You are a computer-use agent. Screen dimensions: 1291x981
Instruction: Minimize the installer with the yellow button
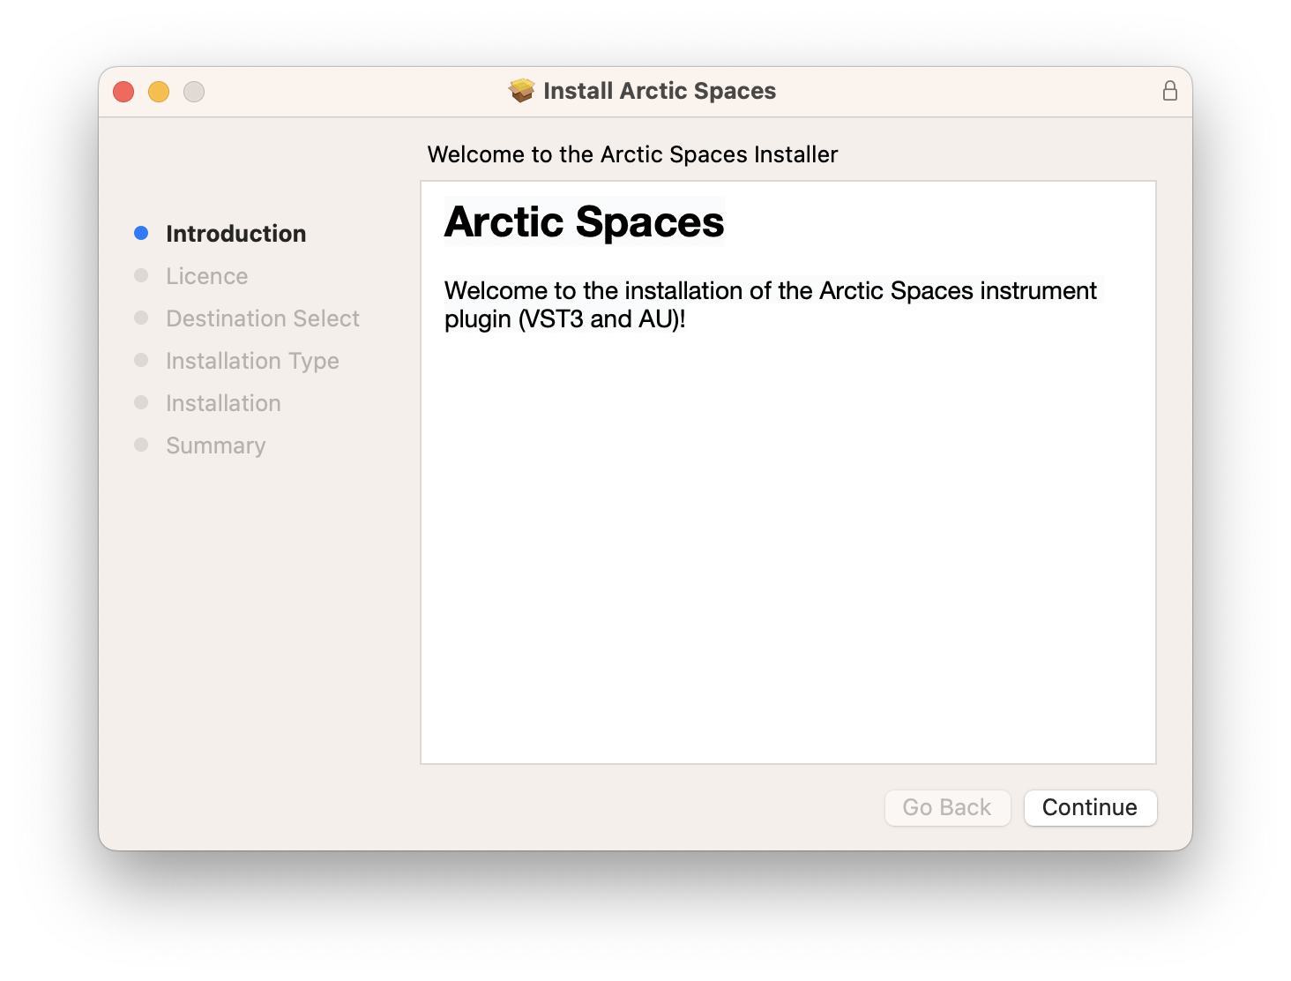pyautogui.click(x=159, y=92)
